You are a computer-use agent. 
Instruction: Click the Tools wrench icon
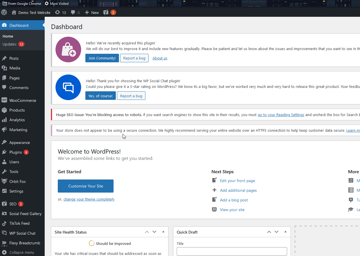tap(4, 172)
